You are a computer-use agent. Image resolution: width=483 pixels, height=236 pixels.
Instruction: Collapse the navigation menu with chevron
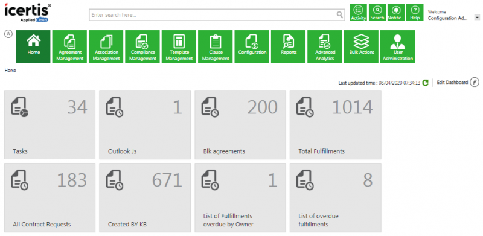click(8, 34)
